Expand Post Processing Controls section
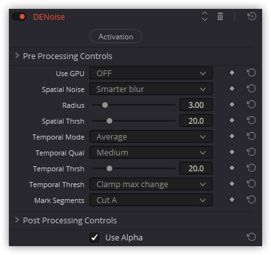 point(65,221)
